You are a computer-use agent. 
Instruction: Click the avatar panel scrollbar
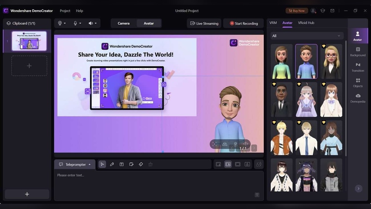click(346, 98)
